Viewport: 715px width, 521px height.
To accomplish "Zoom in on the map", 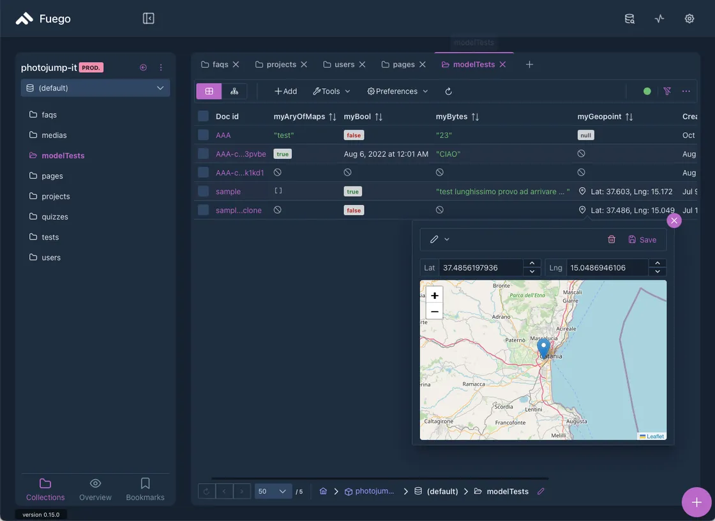I will (x=435, y=296).
